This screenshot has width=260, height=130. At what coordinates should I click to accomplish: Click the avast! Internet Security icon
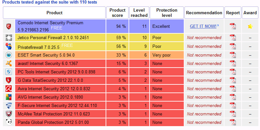click(9, 63)
